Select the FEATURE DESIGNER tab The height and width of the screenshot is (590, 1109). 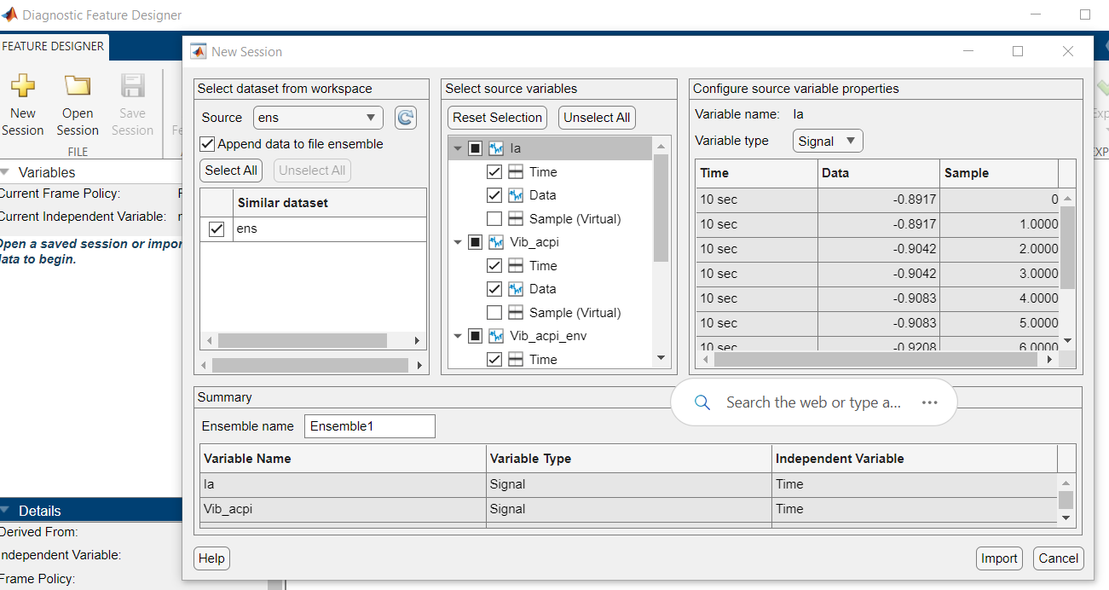pos(53,46)
